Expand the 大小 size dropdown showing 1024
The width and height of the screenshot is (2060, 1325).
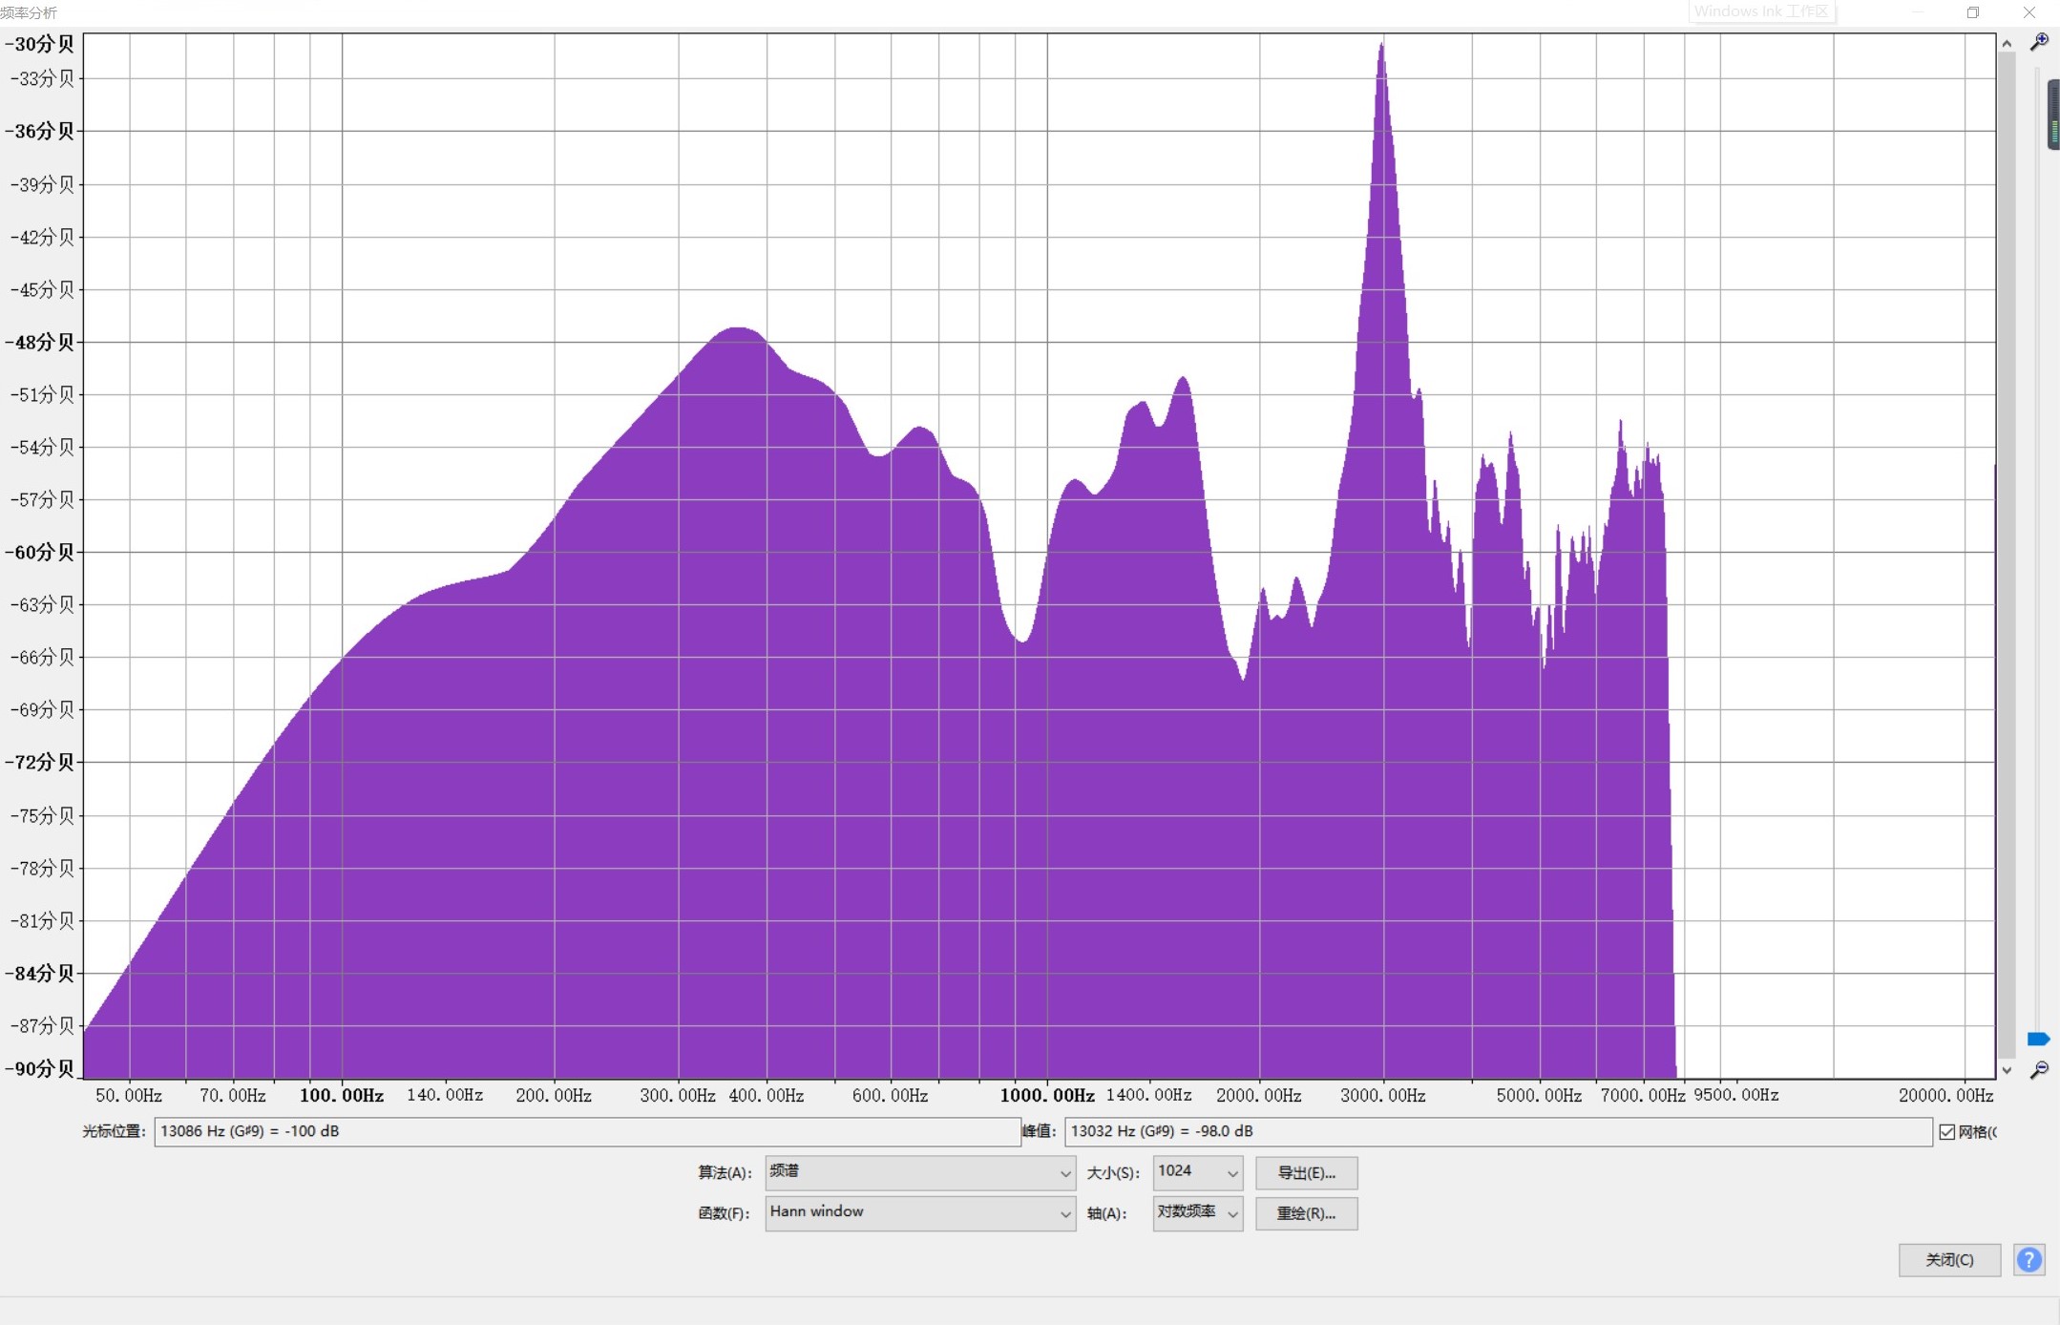(1197, 1172)
